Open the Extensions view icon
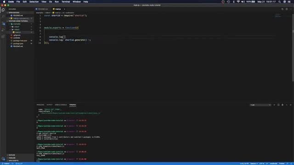The height and width of the screenshot is (165, 294). tap(3, 37)
